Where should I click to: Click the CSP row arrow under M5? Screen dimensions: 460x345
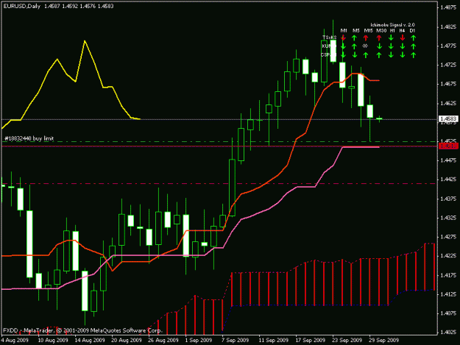355,55
